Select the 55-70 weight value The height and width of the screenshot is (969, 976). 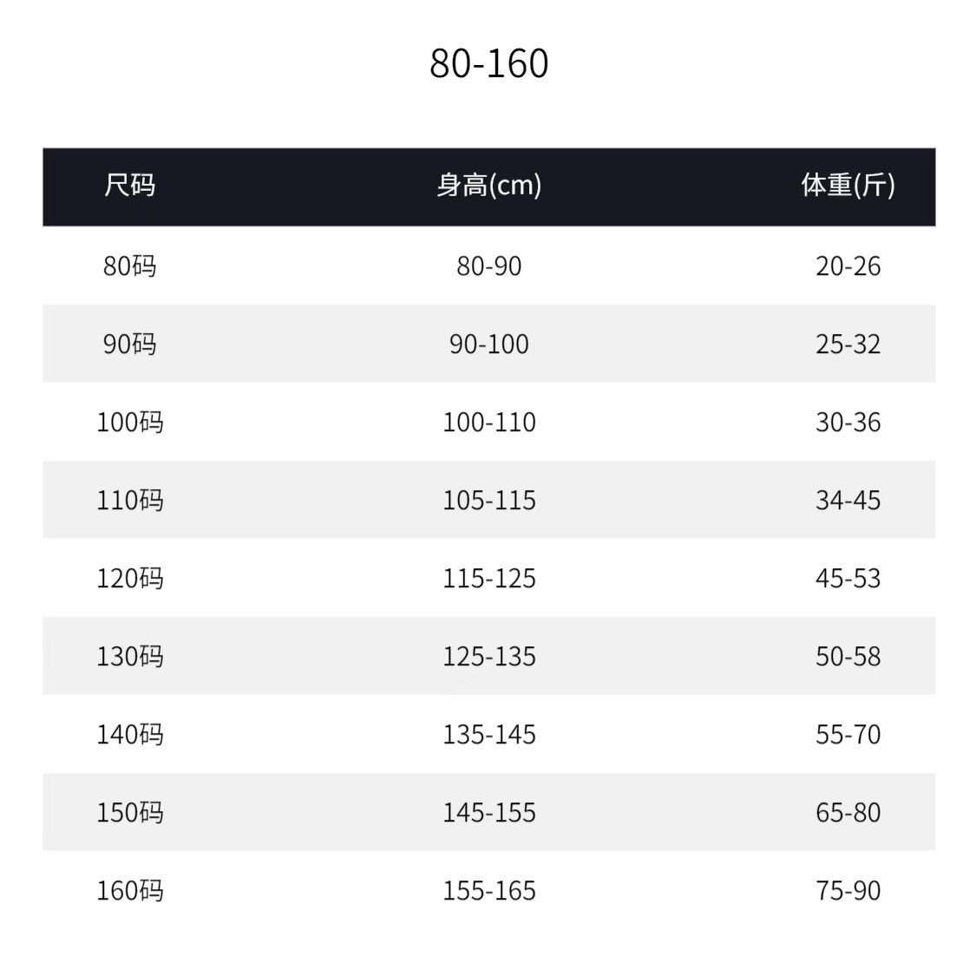pyautogui.click(x=848, y=734)
